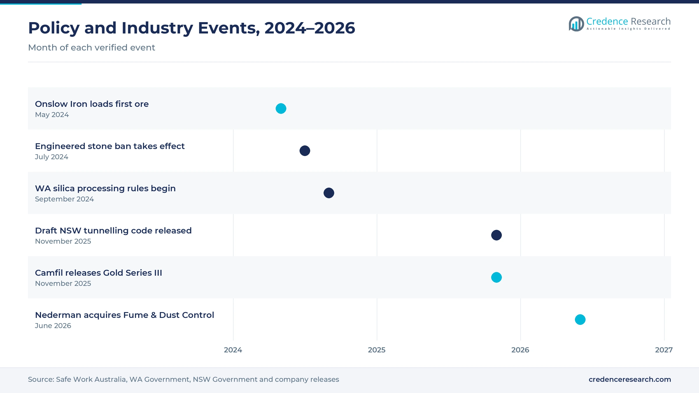This screenshot has height=393, width=699.
Task: Click 'WA silica processing rules begin' label
Action: pos(105,188)
